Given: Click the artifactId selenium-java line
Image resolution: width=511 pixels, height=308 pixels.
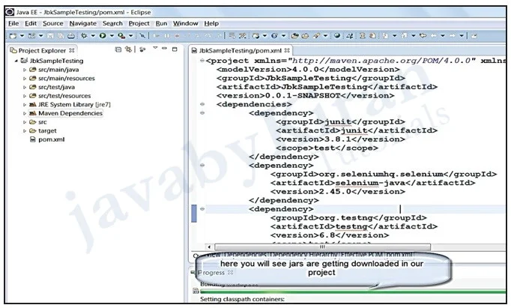Looking at the screenshot, I should click(x=373, y=183).
